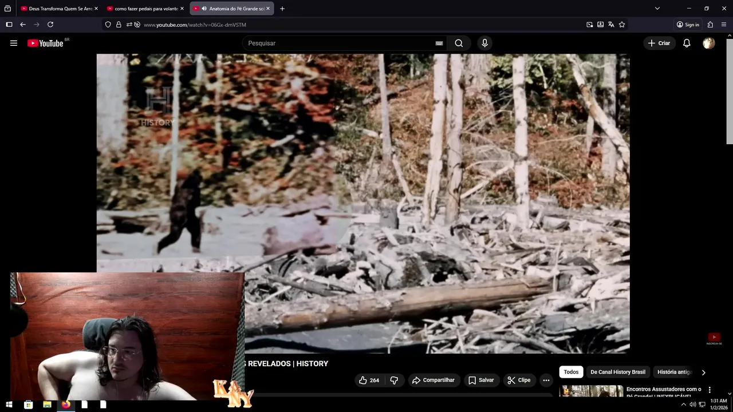Open the Windows Start menu
The width and height of the screenshot is (733, 412).
pos(9,405)
